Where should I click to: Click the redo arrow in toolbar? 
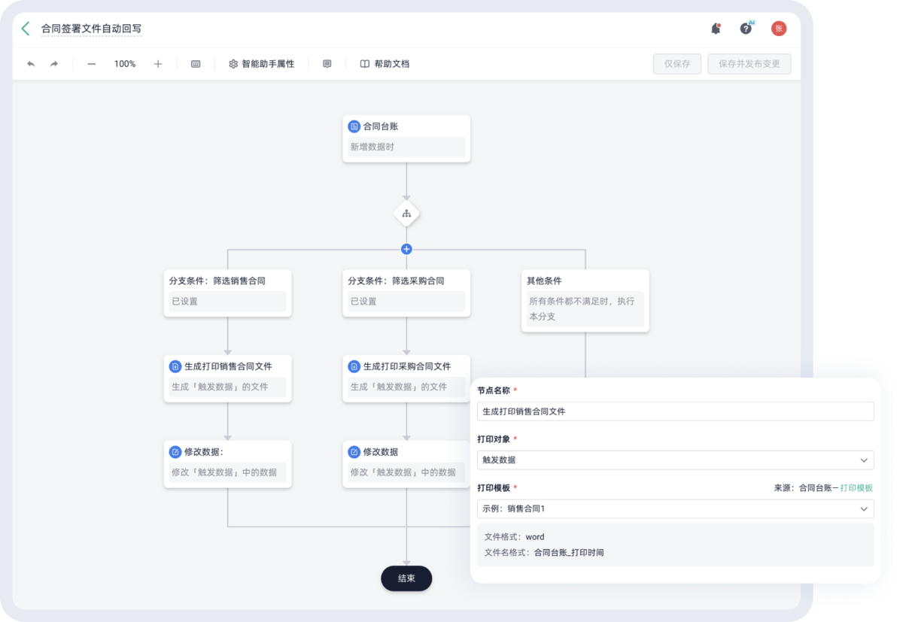pos(54,64)
